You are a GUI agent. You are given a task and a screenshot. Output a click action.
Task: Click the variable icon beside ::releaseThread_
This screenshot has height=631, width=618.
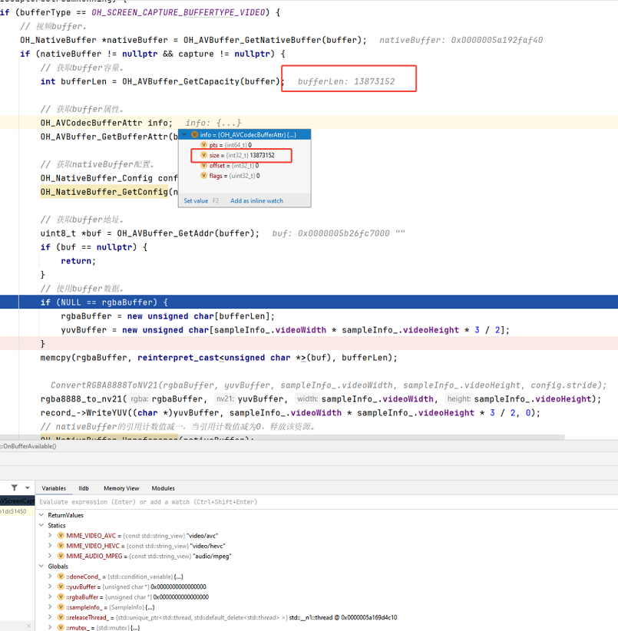click(61, 617)
